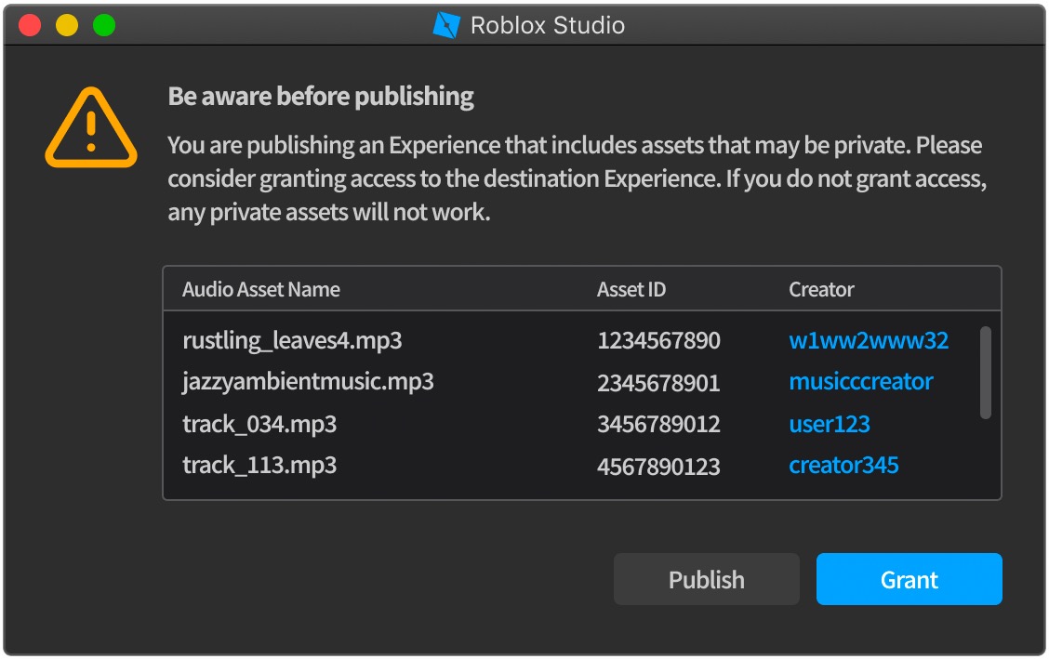
Task: Select the rustling_leaves4.mp3 row
Action: (292, 340)
